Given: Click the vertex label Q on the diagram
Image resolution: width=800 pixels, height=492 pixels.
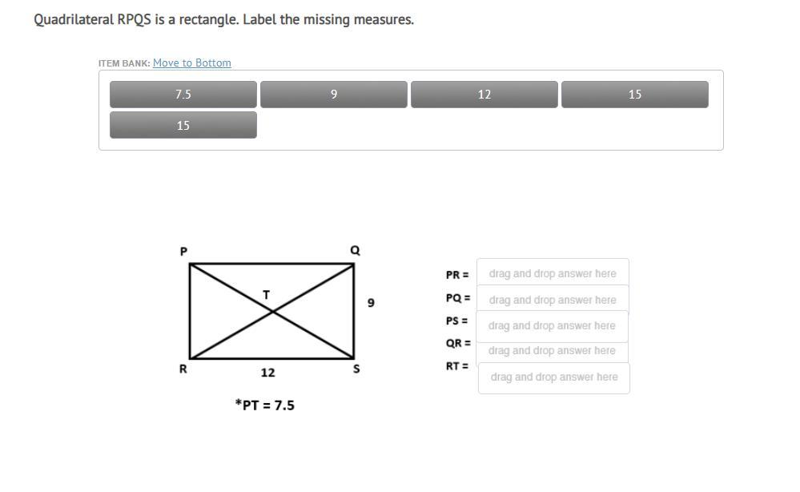Looking at the screenshot, I should 355,250.
